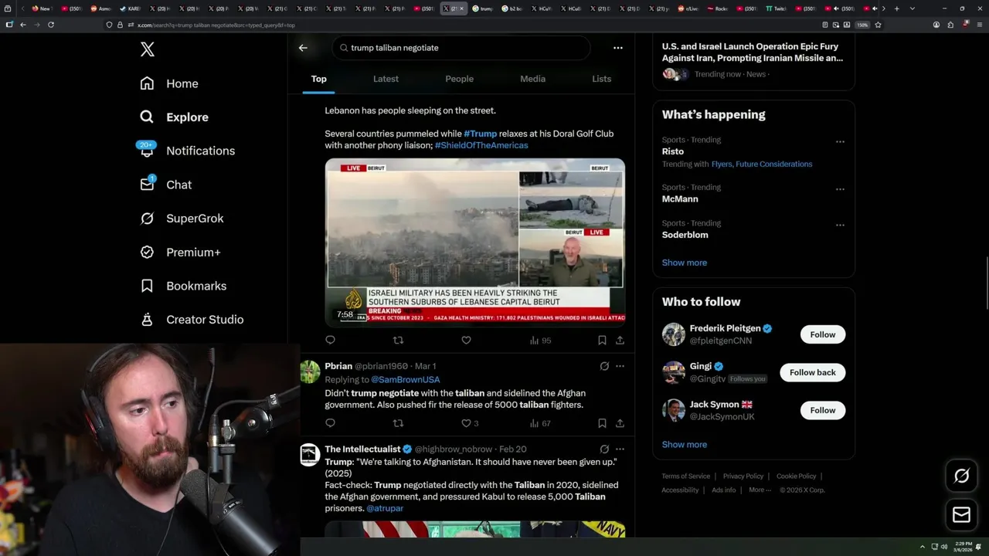This screenshot has width=989, height=556.
Task: Share the Beirut video post
Action: pos(620,340)
